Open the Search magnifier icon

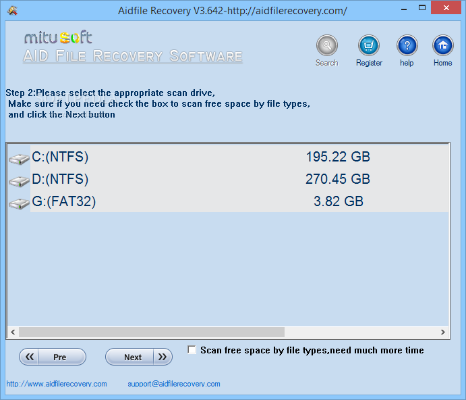coord(327,45)
